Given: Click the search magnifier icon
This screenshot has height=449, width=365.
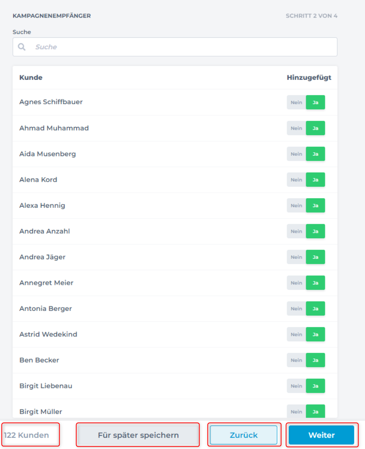Looking at the screenshot, I should pyautogui.click(x=22, y=47).
